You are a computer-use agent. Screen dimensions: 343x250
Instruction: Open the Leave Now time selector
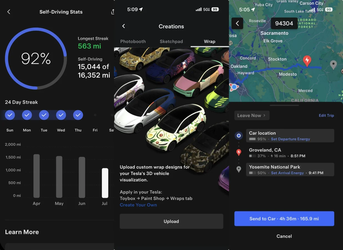252,116
